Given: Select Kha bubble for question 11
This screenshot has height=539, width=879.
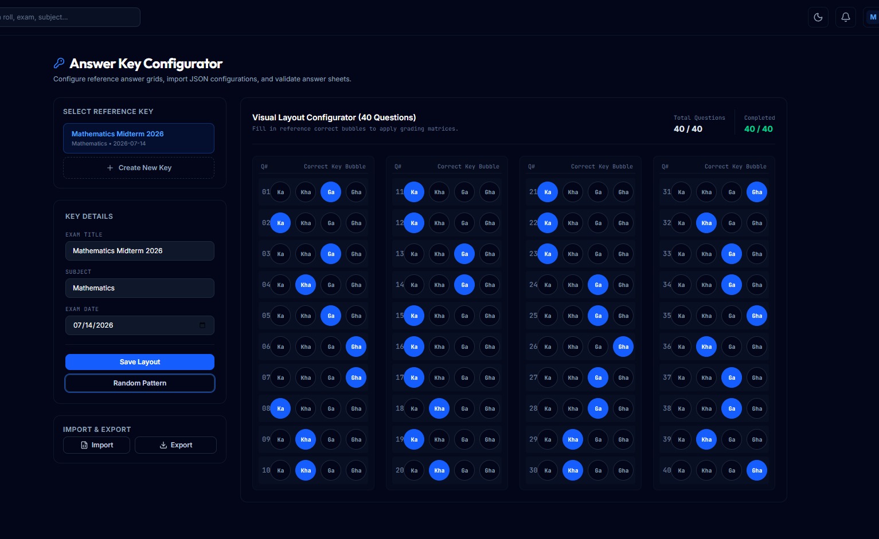Looking at the screenshot, I should point(439,192).
